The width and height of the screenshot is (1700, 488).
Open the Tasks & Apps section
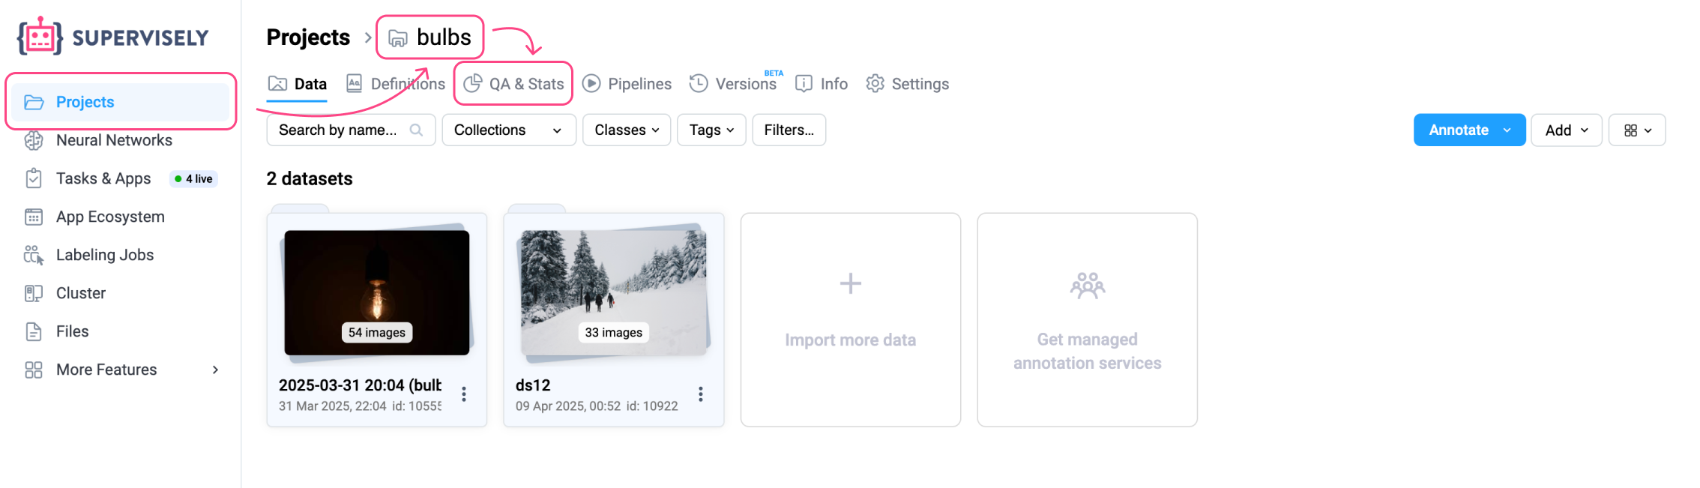(103, 178)
